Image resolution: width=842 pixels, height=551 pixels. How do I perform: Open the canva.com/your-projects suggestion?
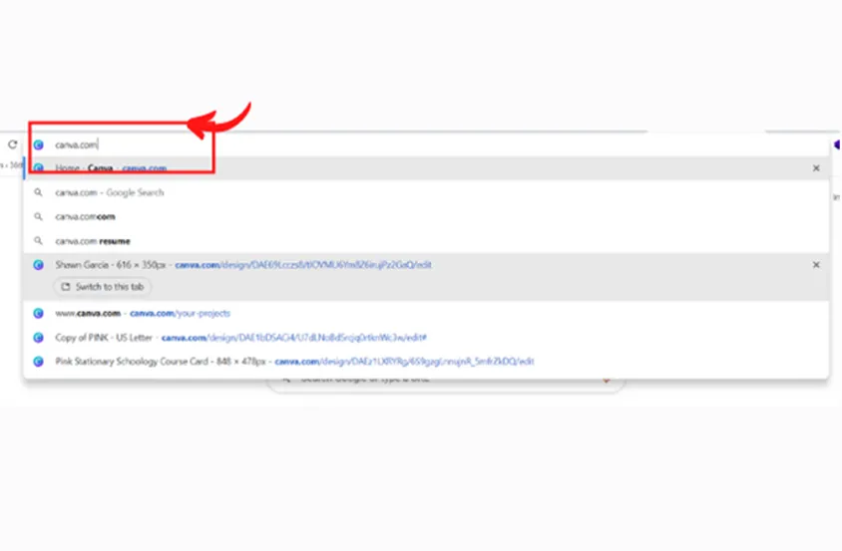pos(427,313)
